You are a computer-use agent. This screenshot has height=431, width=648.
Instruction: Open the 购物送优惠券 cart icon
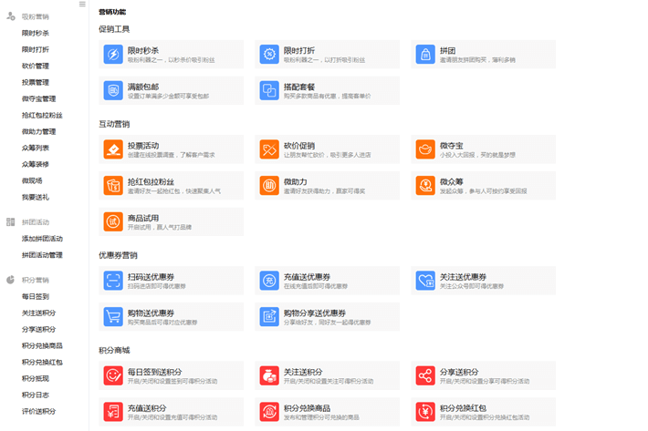pos(113,317)
